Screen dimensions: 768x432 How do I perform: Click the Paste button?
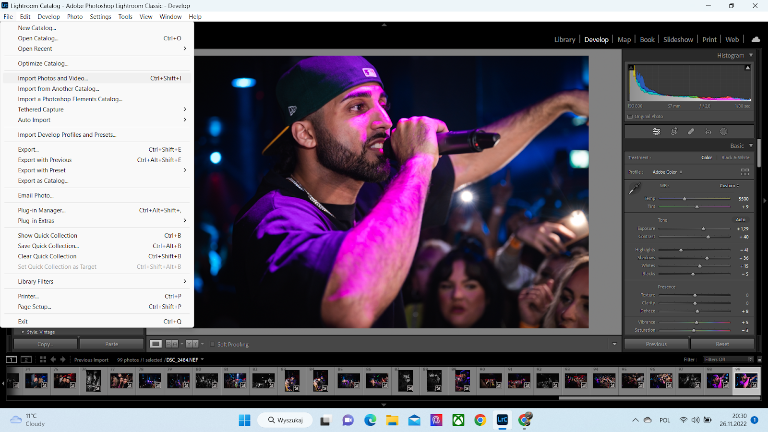coord(111,344)
